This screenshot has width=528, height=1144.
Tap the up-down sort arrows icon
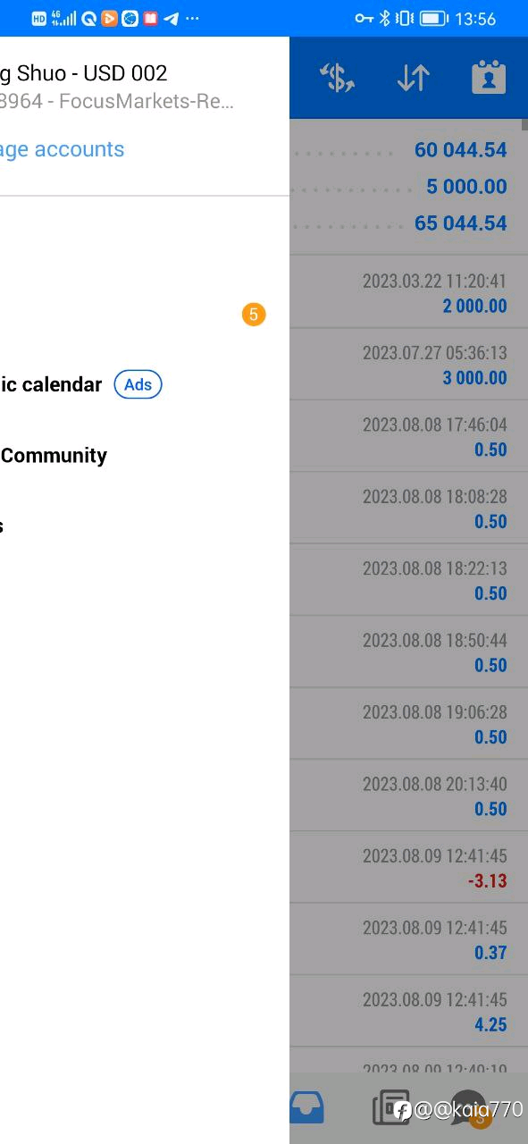click(x=414, y=79)
